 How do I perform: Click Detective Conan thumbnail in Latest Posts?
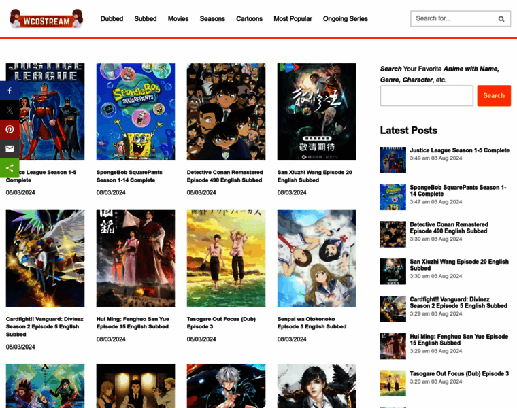[x=393, y=235]
